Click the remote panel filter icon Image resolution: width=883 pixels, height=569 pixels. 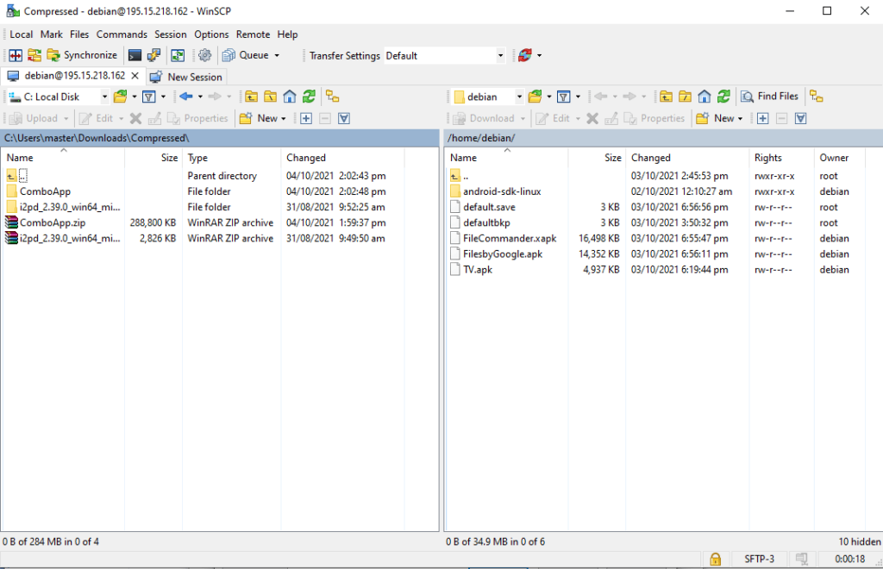[x=564, y=97]
